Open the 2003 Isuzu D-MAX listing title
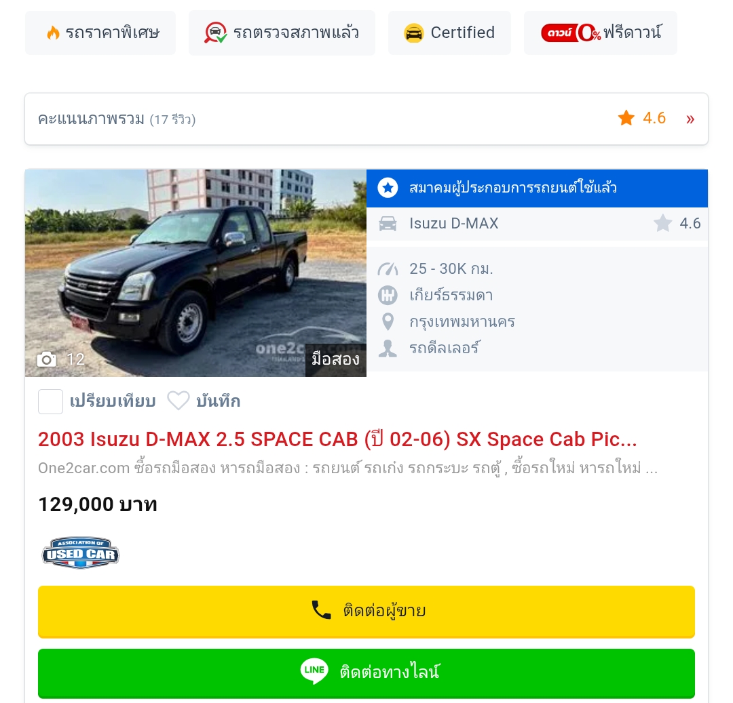 [337, 439]
